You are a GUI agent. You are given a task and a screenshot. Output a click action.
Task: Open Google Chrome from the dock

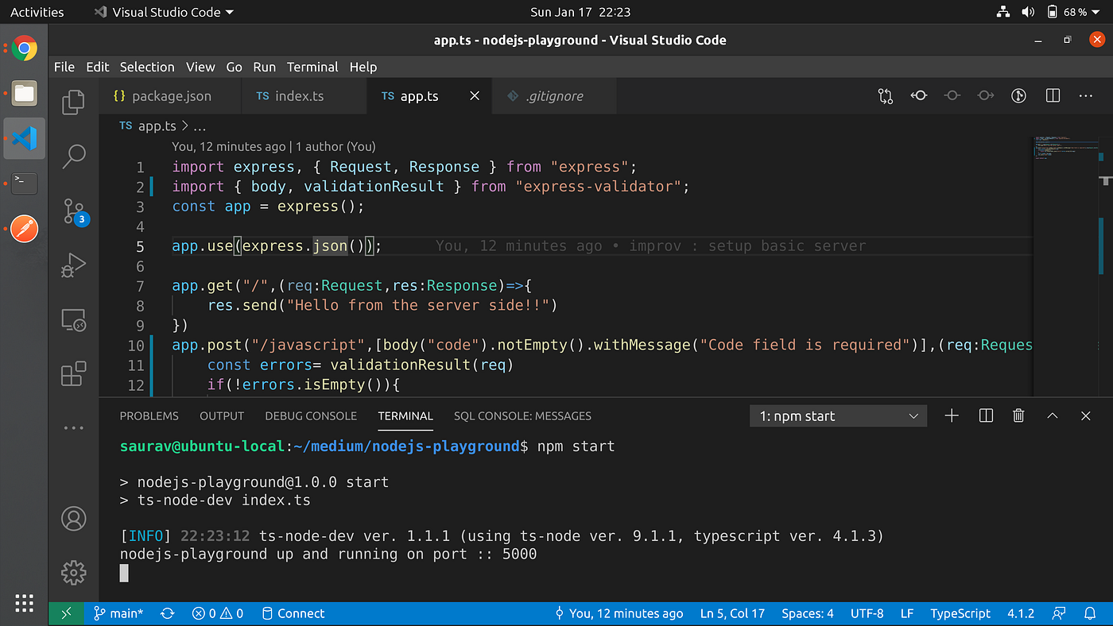(x=25, y=49)
